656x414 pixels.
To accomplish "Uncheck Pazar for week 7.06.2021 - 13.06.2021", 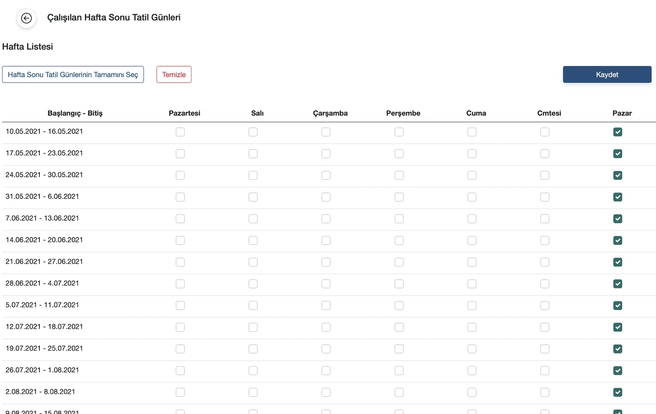I will click(x=618, y=219).
